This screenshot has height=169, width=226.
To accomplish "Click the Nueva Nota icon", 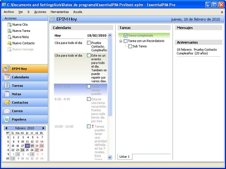I will [9, 37].
